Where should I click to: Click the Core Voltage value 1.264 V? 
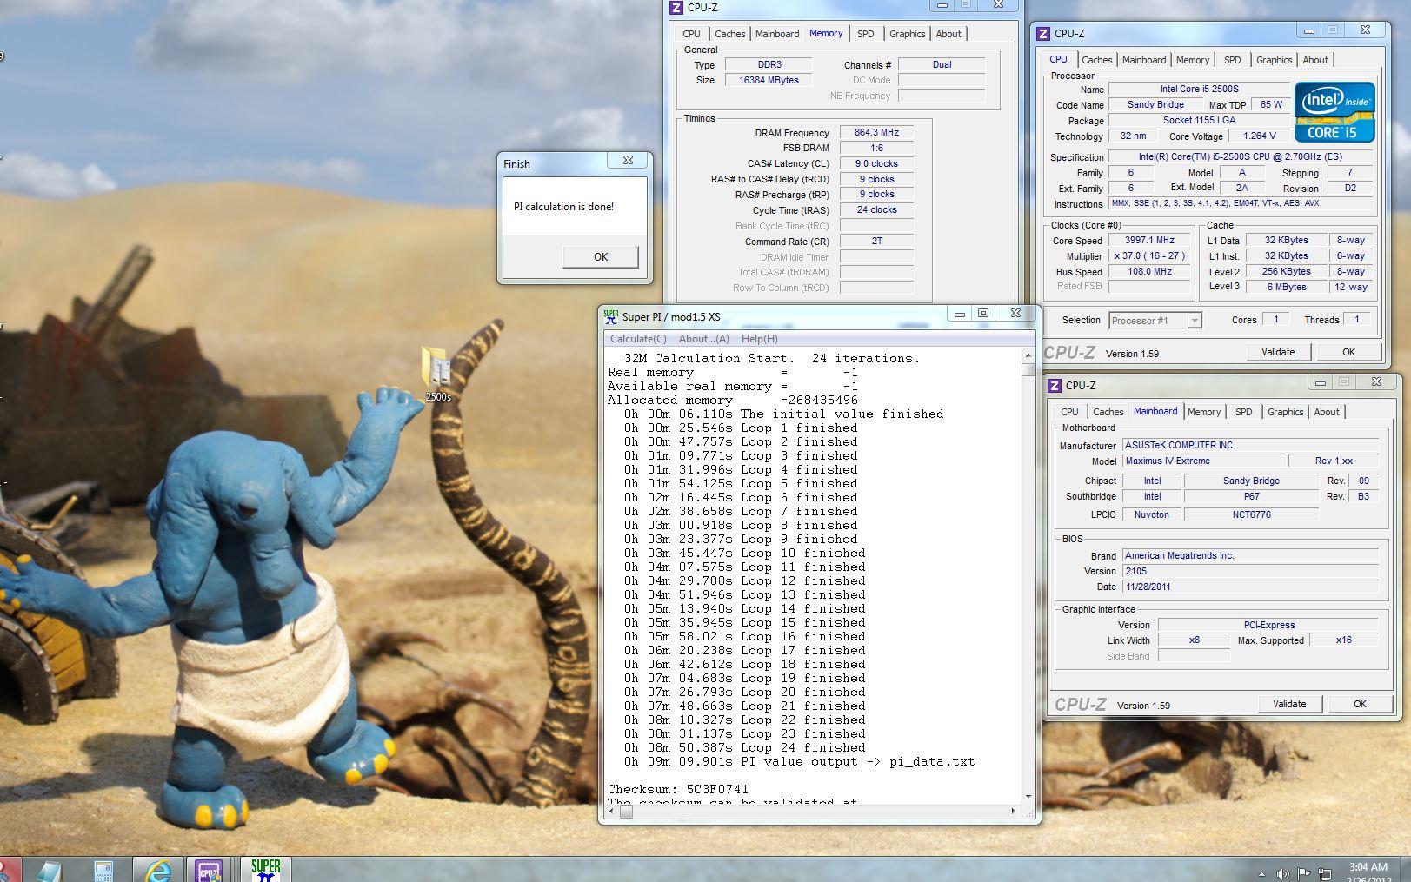[x=1259, y=136]
